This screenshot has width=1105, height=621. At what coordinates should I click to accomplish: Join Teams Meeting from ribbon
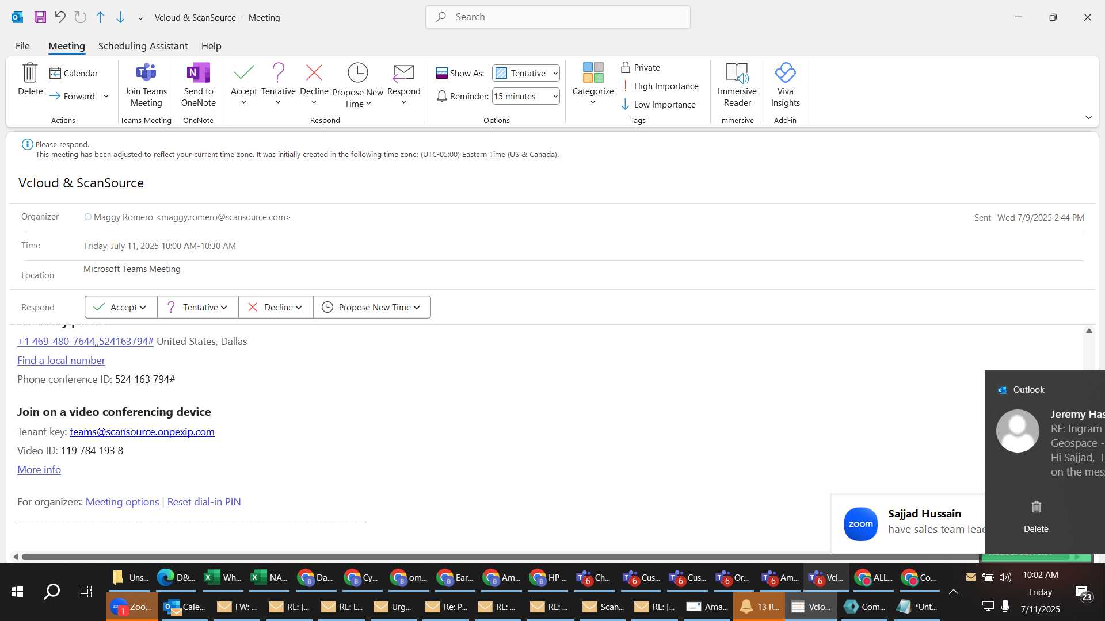click(x=146, y=85)
